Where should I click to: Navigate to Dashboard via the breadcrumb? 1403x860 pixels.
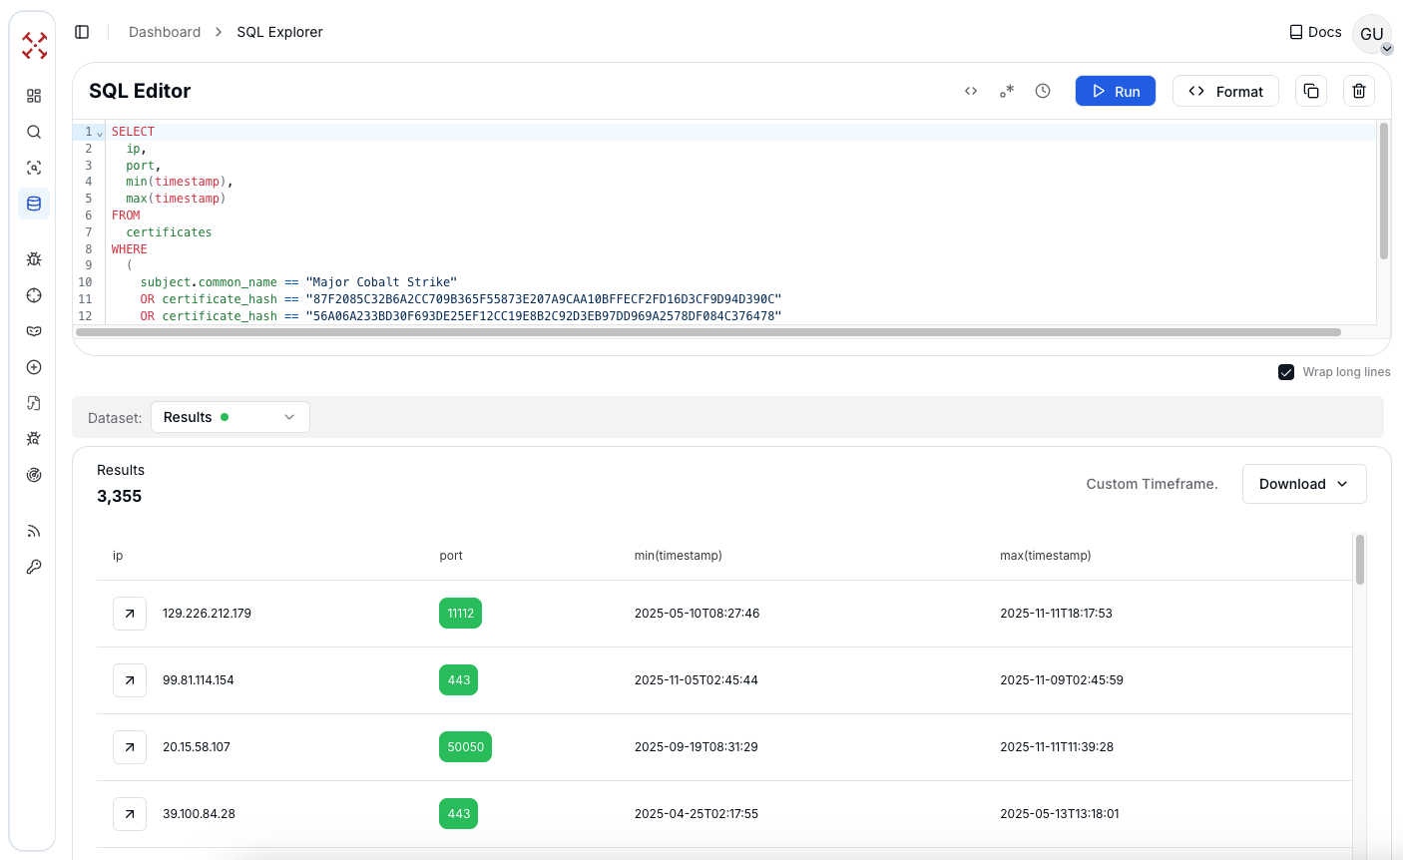point(165,31)
